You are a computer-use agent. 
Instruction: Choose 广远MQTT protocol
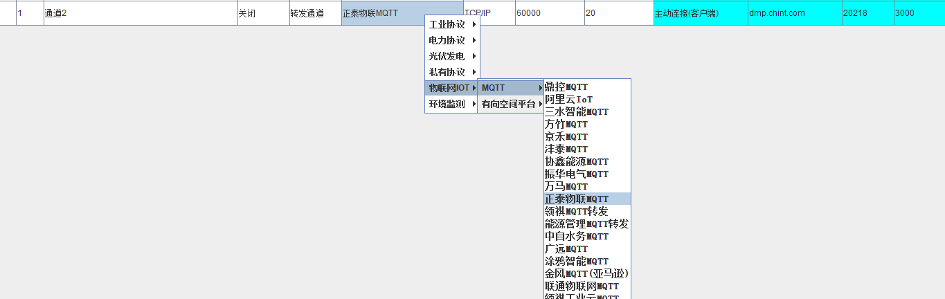(x=587, y=248)
